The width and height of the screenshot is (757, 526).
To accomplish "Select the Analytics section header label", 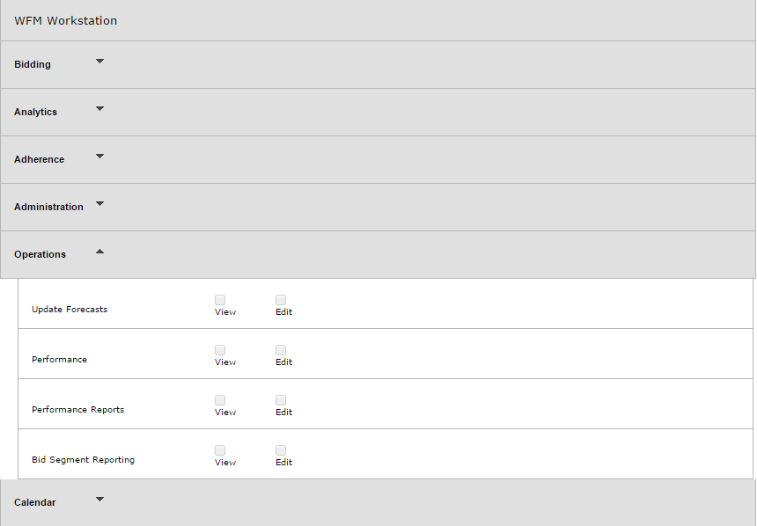I will click(x=35, y=113).
